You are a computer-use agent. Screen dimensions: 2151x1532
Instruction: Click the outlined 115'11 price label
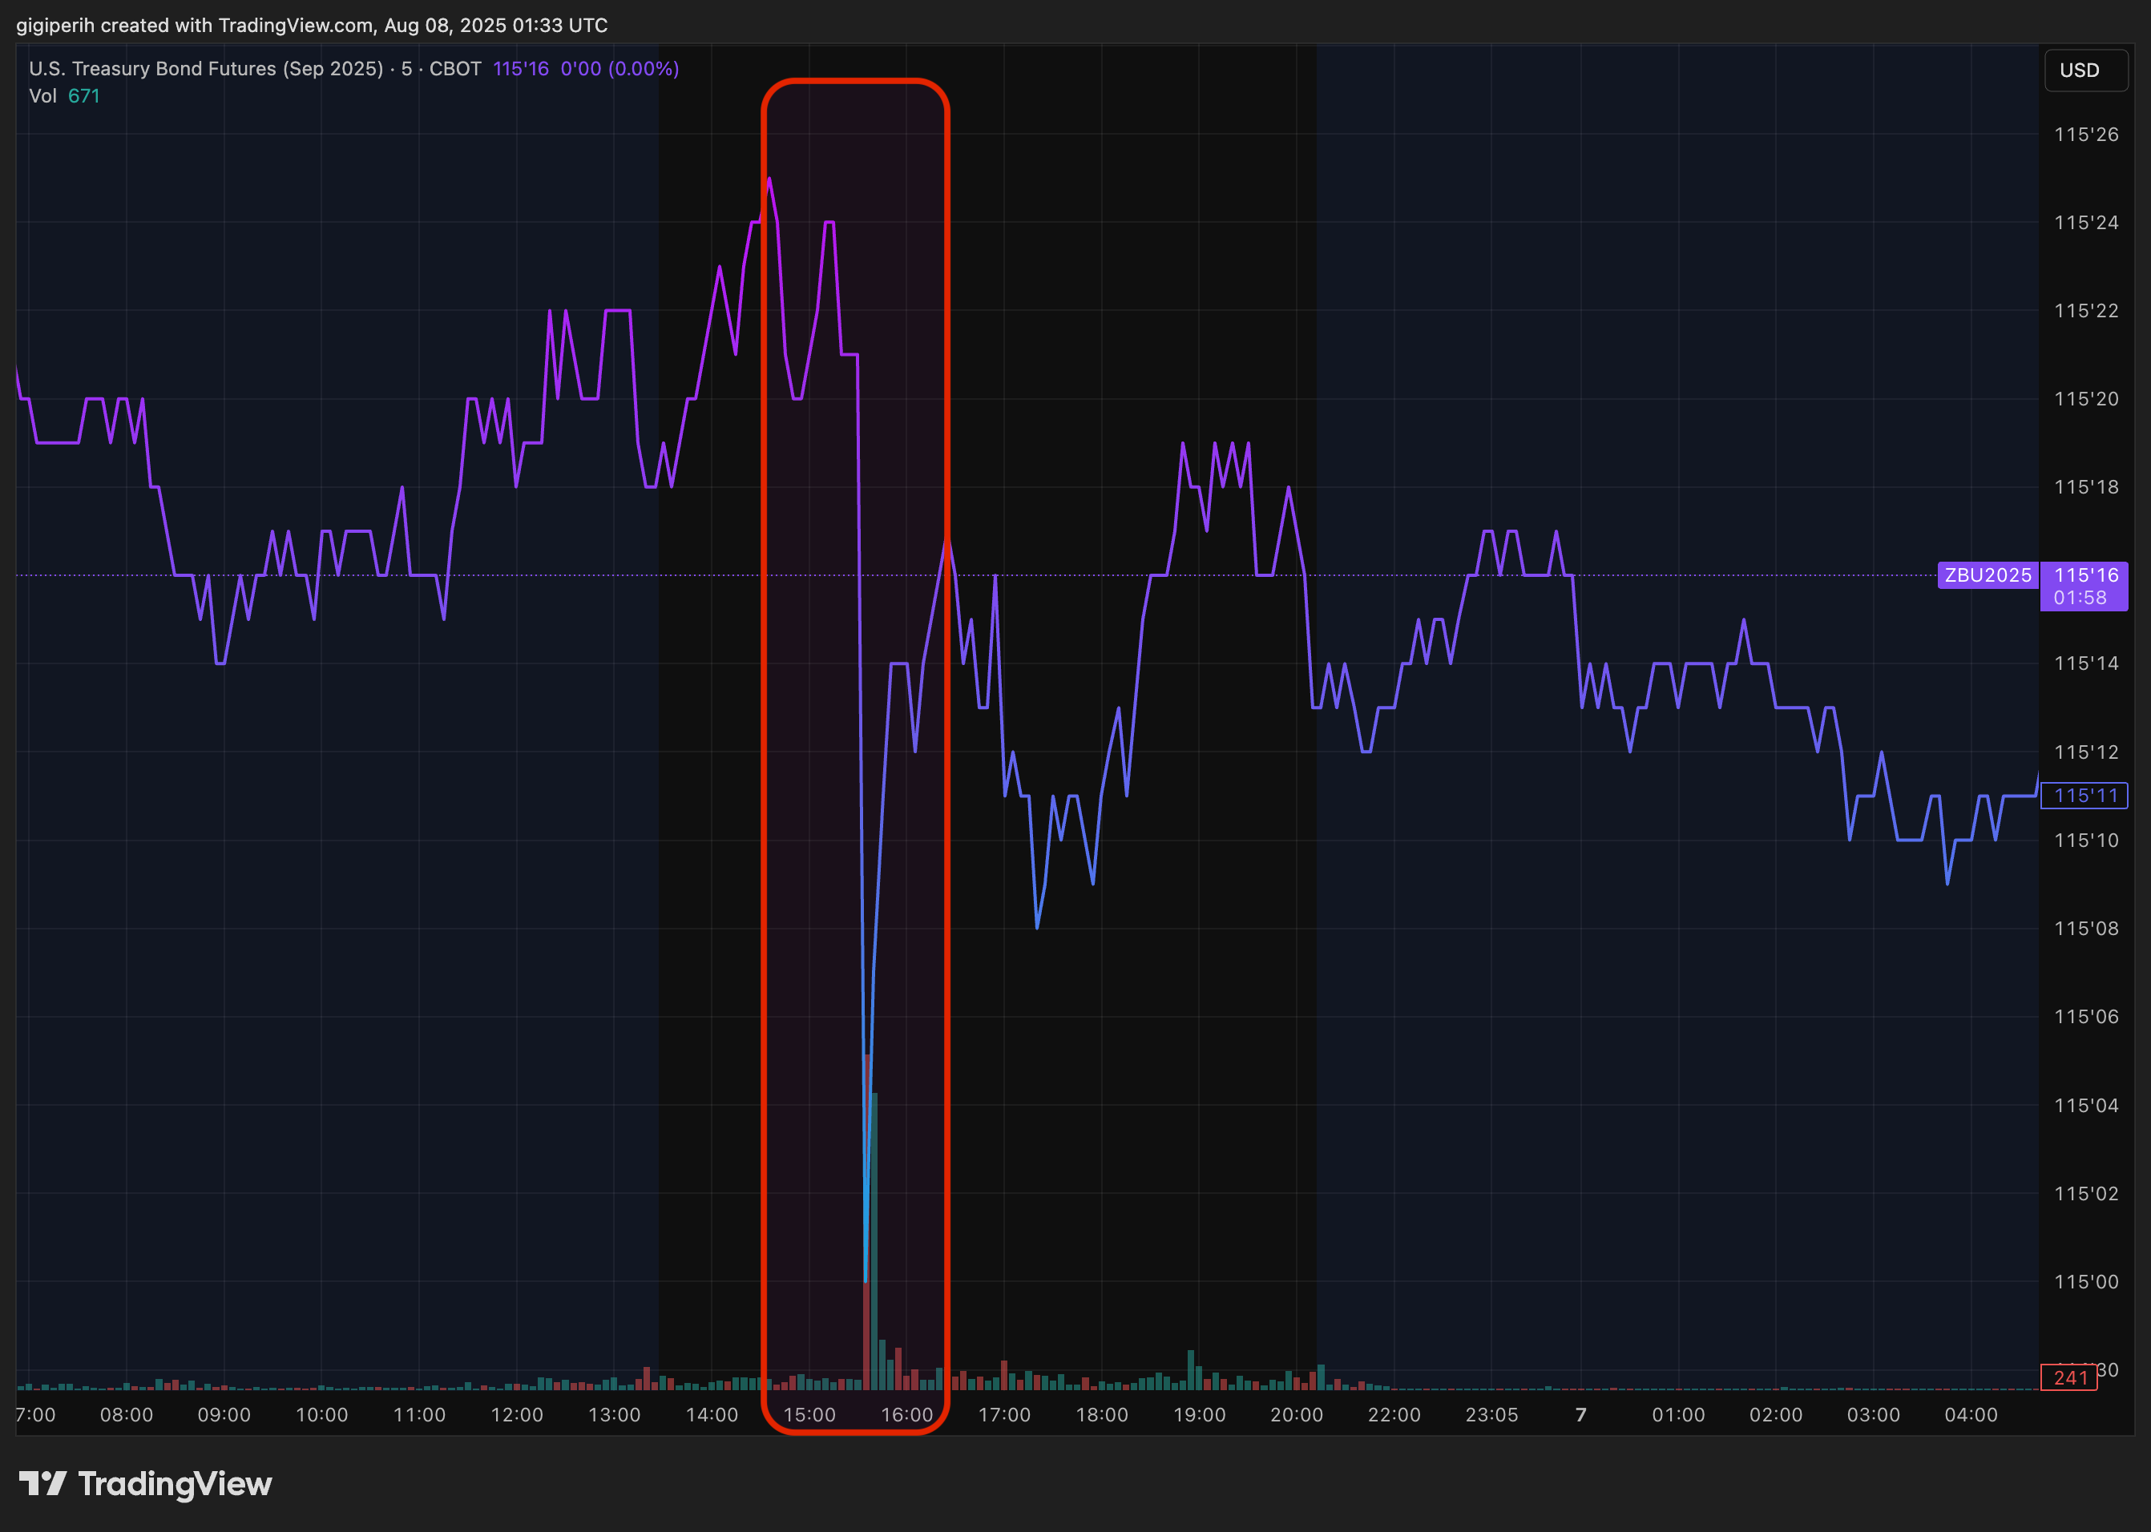click(x=2084, y=796)
